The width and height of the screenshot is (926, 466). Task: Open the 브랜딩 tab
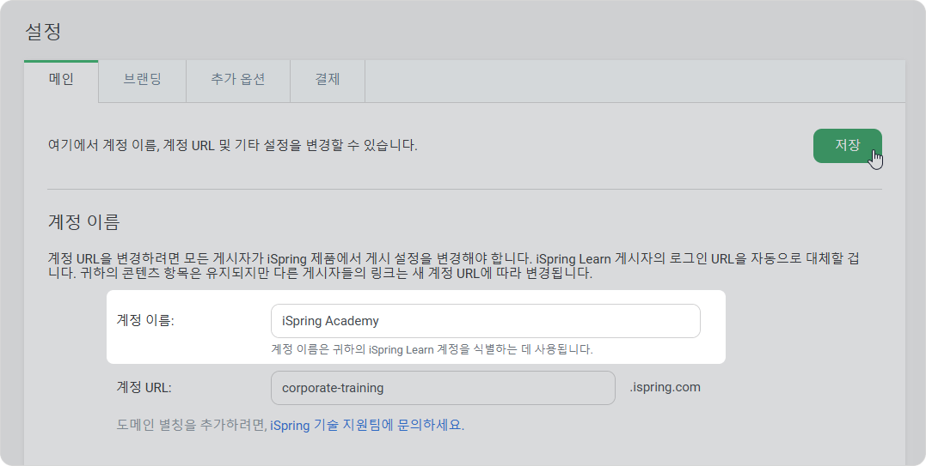pyautogui.click(x=143, y=80)
